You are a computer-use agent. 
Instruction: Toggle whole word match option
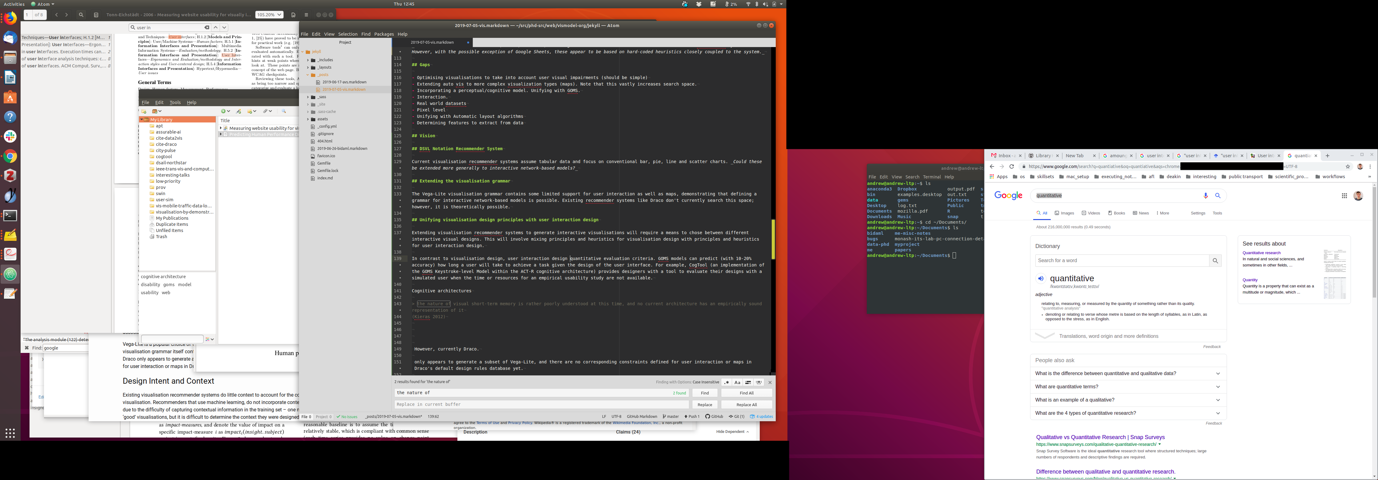point(759,382)
